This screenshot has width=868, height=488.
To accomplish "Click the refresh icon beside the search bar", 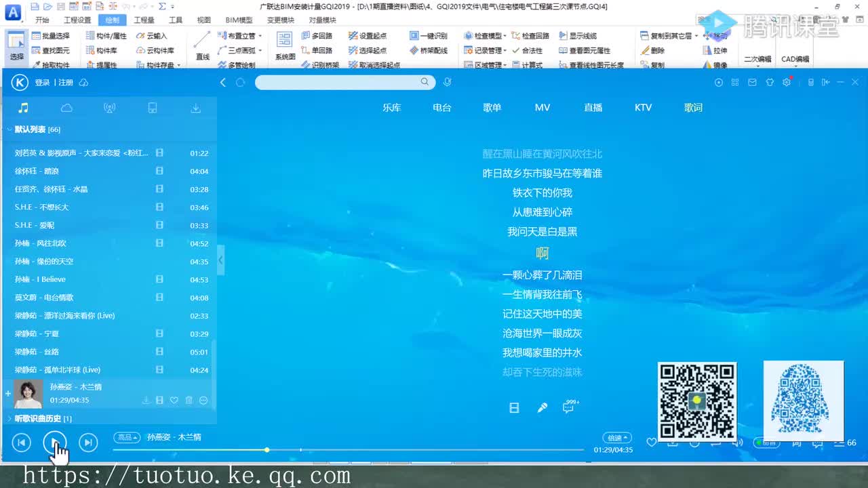I will coord(240,82).
